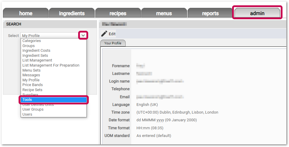Screen dimensions: 289x147
Task: Click the pencil Edit icon
Action: click(104, 34)
